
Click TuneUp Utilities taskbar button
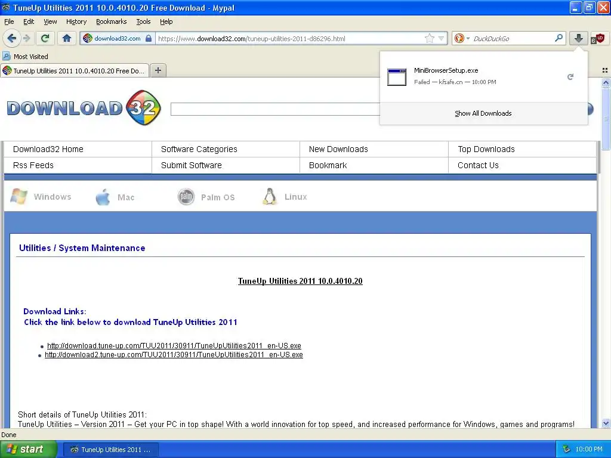pos(110,450)
